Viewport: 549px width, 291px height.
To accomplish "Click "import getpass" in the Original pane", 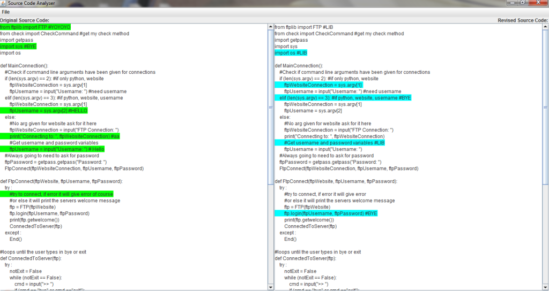I will pyautogui.click(x=17, y=40).
